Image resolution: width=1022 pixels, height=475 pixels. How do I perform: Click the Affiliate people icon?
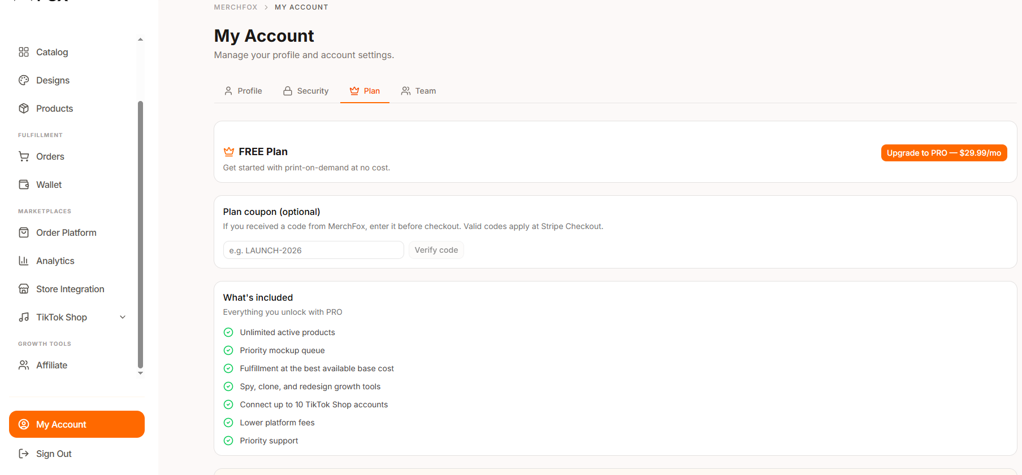pos(24,365)
